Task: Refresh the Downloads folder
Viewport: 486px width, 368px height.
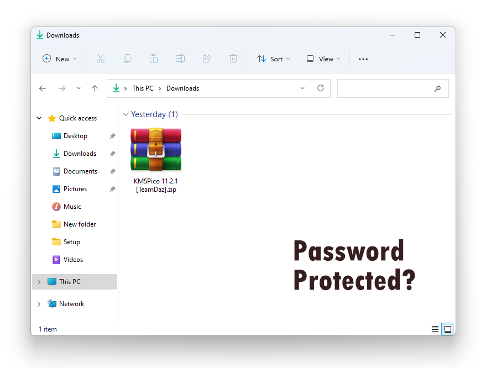Action: (321, 88)
